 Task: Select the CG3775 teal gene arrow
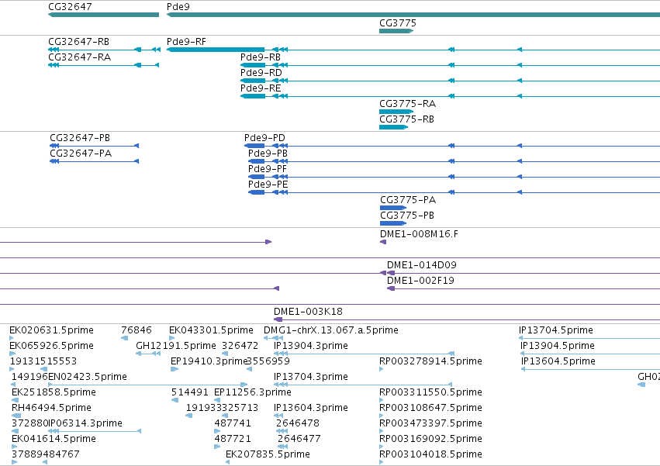pos(396,31)
